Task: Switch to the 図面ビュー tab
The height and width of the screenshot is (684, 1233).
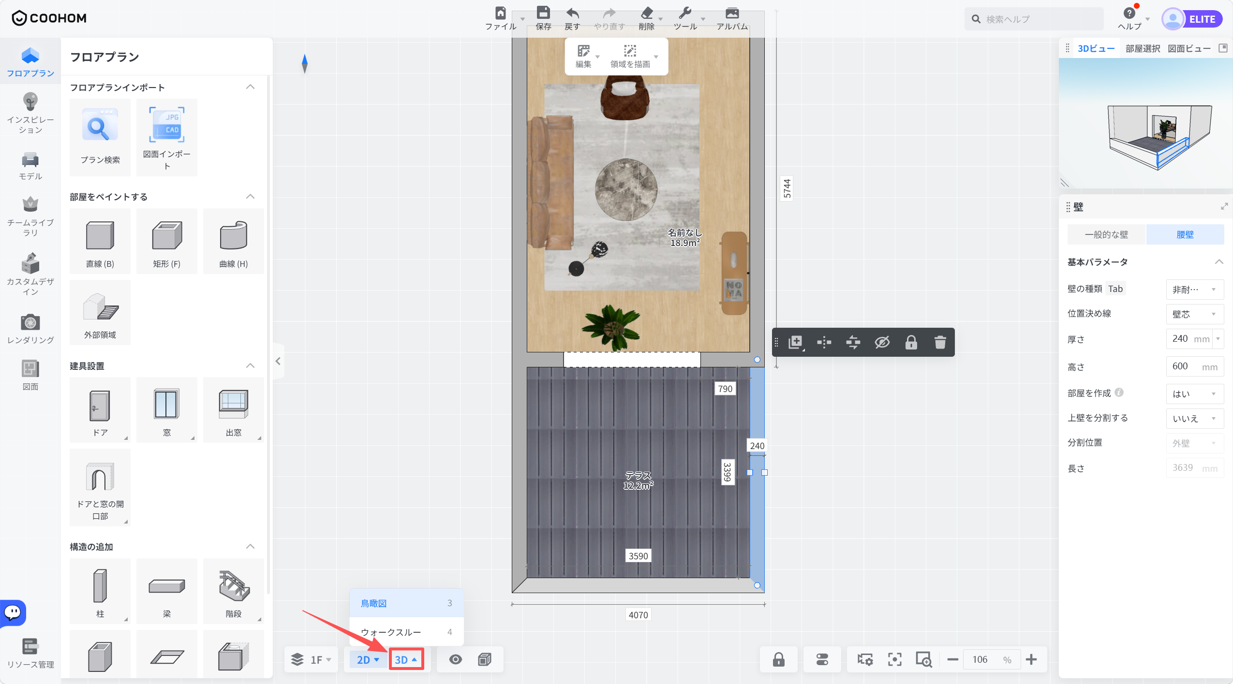Action: tap(1189, 48)
